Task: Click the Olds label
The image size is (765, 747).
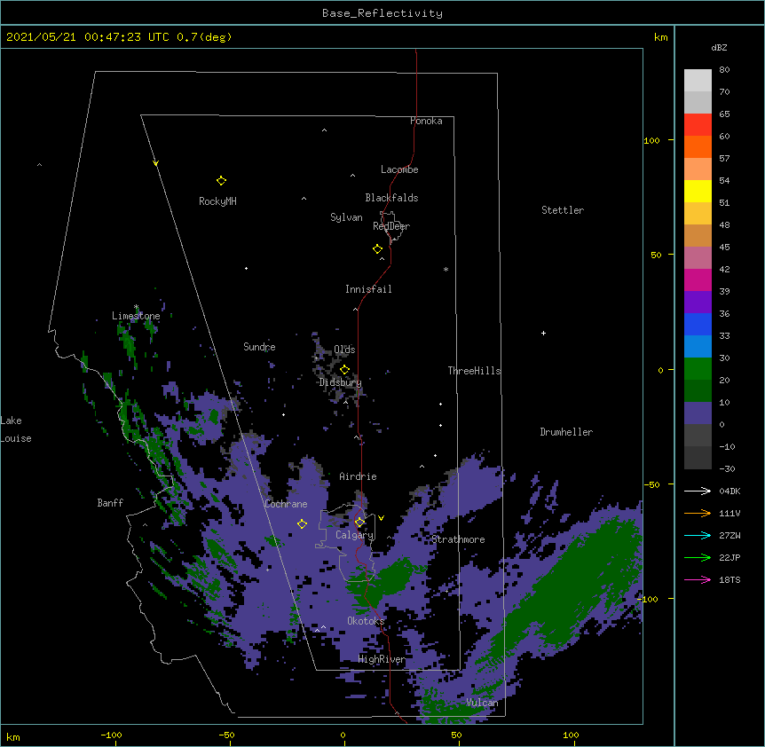Action: pos(344,350)
